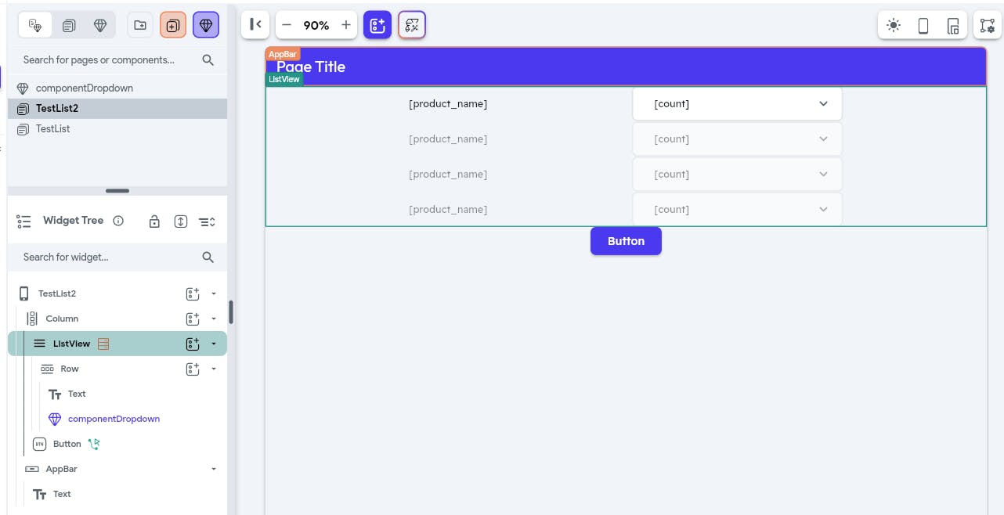Open canvas widget settings with the gear-frame icon

[986, 24]
